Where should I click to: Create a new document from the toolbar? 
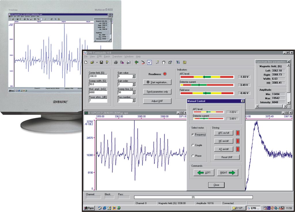(x=86, y=62)
